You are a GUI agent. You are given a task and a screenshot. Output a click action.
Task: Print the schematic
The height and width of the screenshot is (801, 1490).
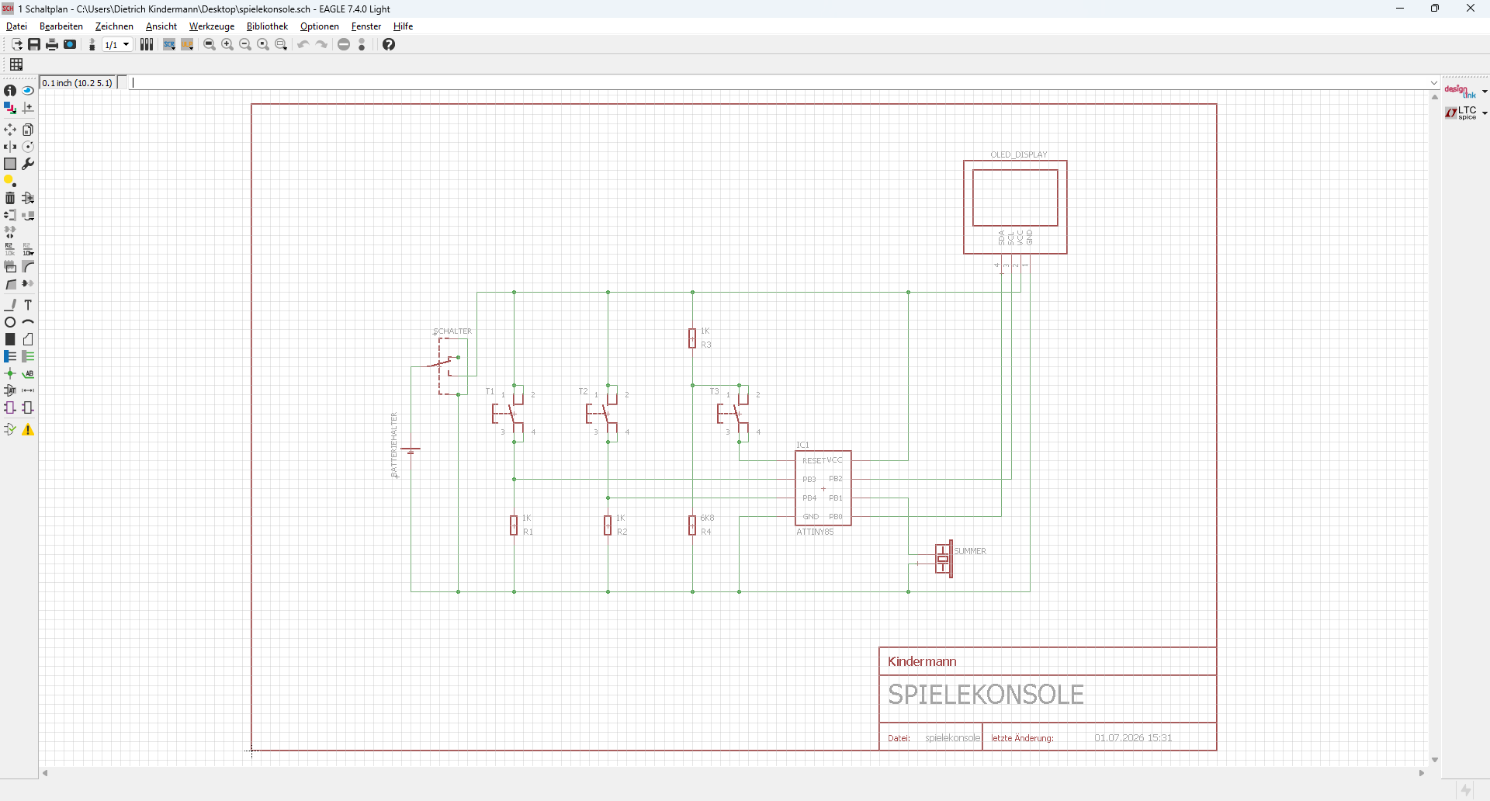coord(52,45)
